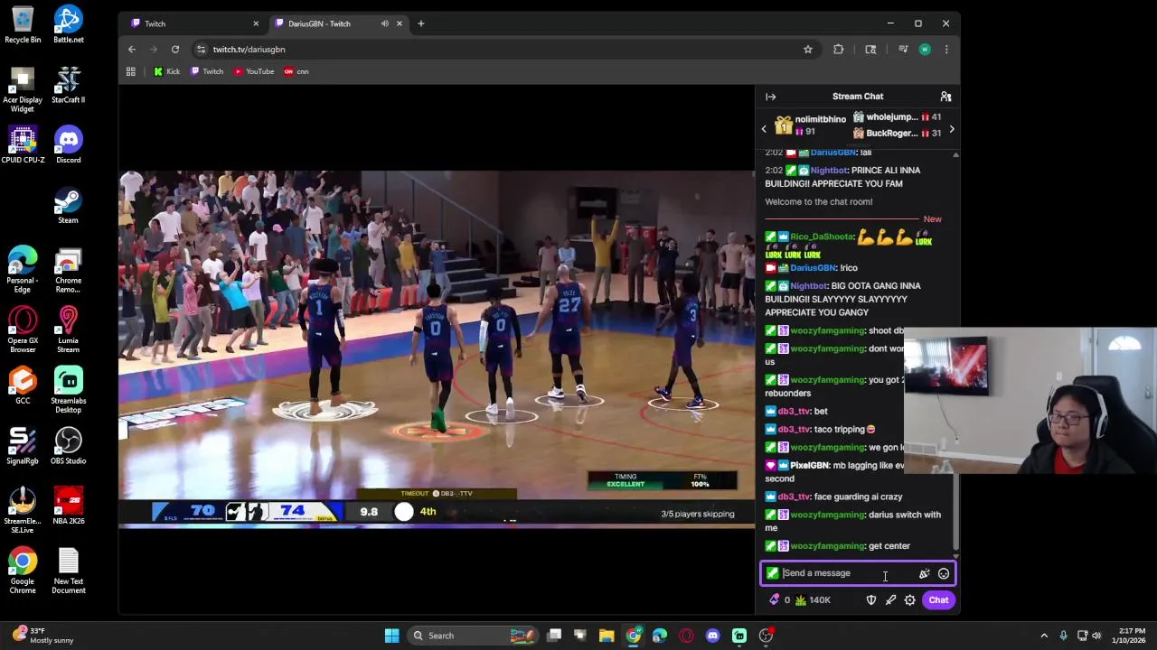1157x650 pixels.
Task: Select the New Text Document icon
Action: tap(69, 571)
